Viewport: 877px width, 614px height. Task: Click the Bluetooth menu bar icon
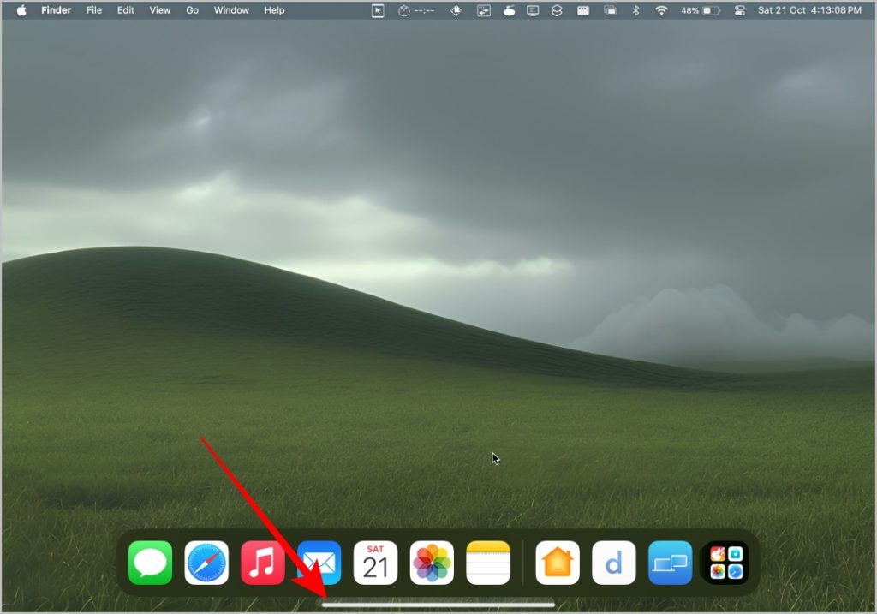click(635, 10)
